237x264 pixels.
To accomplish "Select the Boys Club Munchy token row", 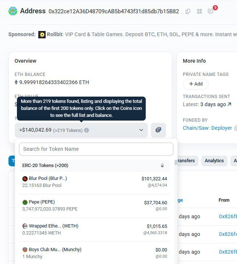I will pos(95,253).
